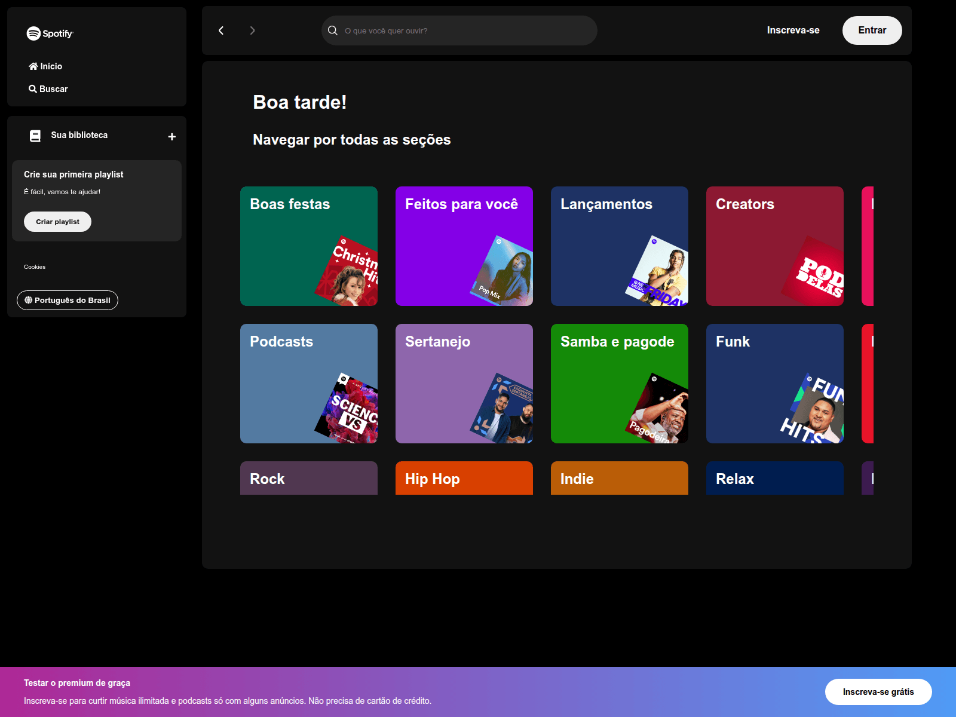The width and height of the screenshot is (956, 717).
Task: Click the Entrar button
Action: tap(872, 30)
